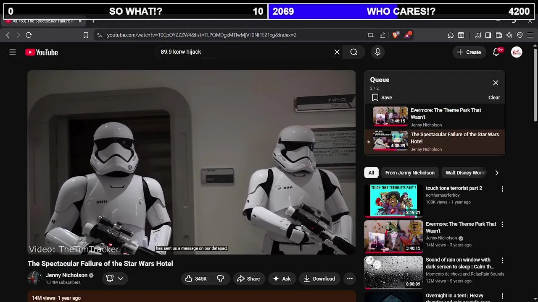Open YouTube notifications bell
Image resolution: width=538 pixels, height=302 pixels.
click(x=497, y=52)
